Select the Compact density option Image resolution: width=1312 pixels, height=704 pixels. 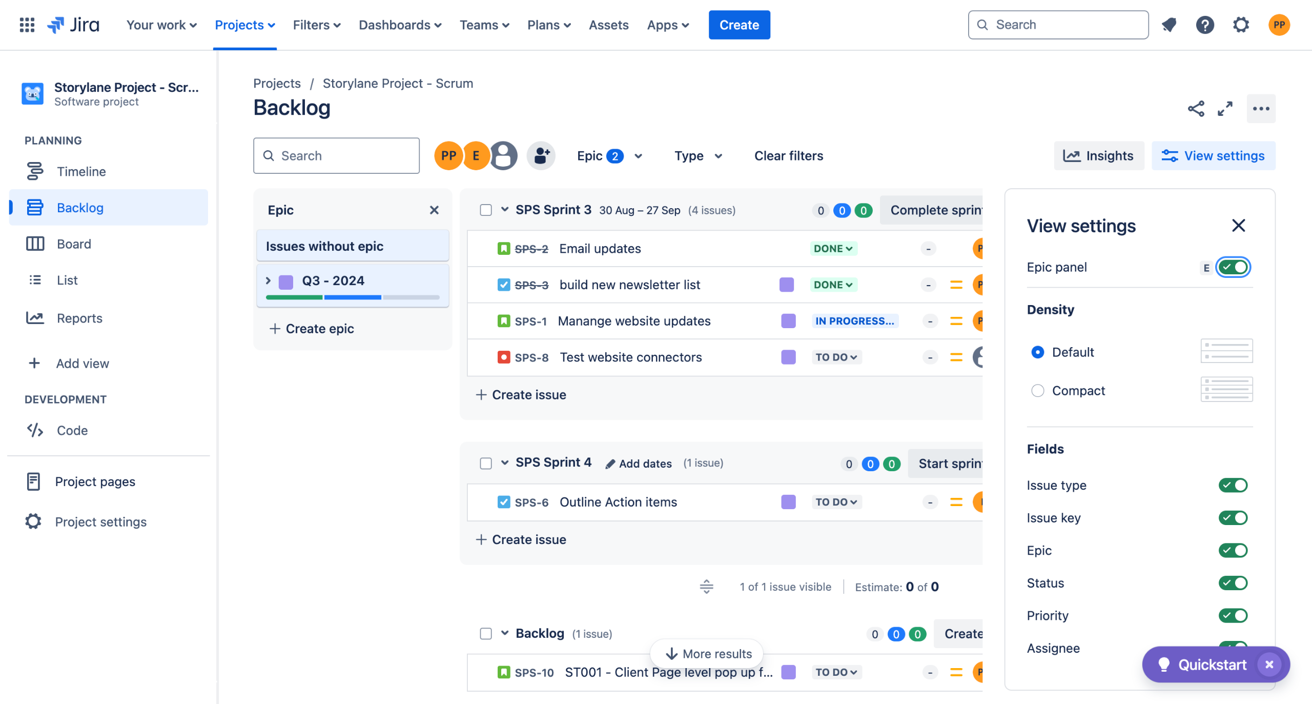[1038, 391]
